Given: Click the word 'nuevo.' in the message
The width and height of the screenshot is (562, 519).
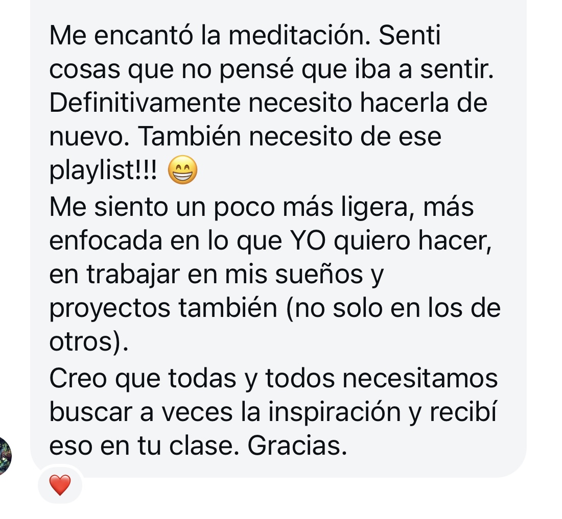Looking at the screenshot, I should (x=89, y=137).
